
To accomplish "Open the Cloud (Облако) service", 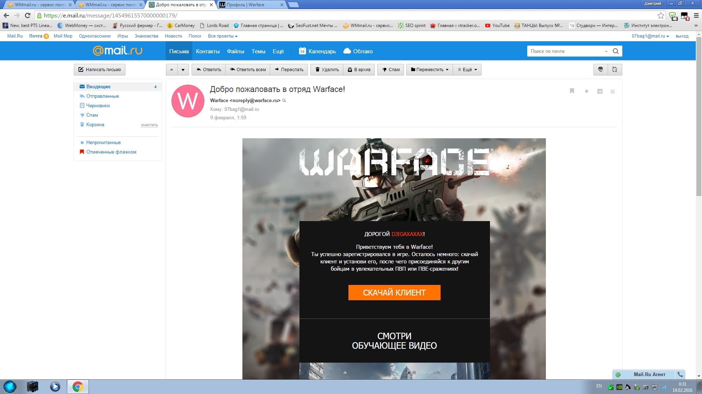I will [358, 51].
